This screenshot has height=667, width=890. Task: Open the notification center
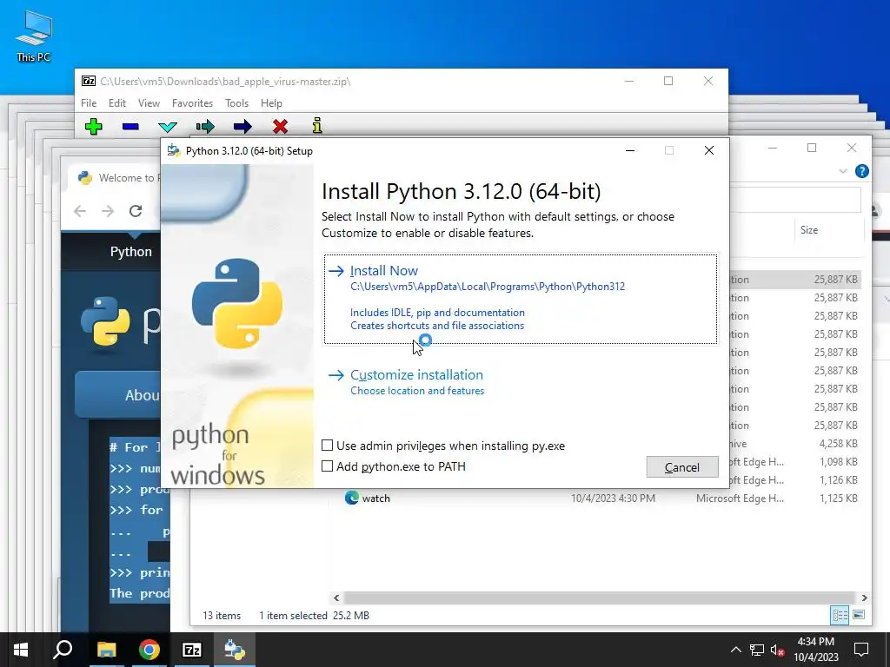tap(861, 650)
